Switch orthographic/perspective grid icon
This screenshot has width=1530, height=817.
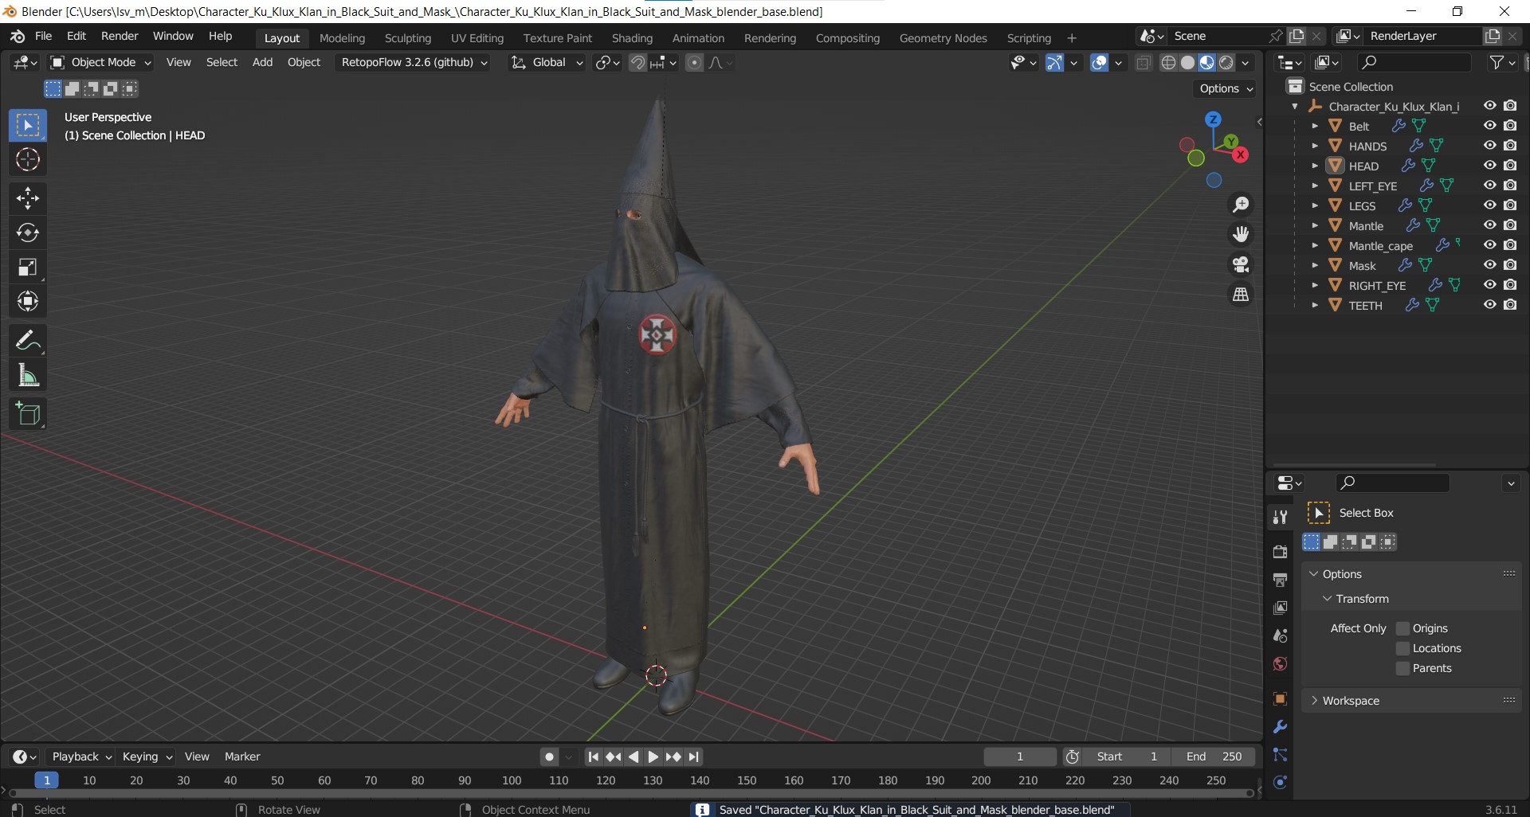click(x=1241, y=295)
